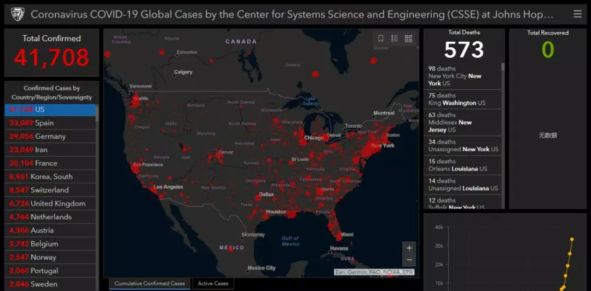Click the Total Confirmed 41,708 figure
The width and height of the screenshot is (591, 291).
tap(51, 58)
